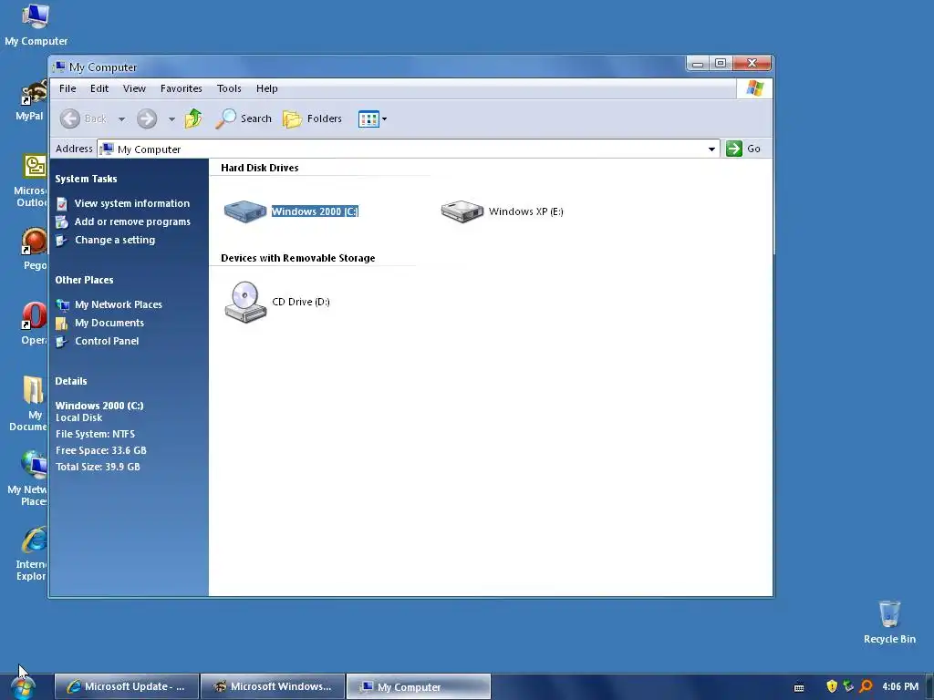The height and width of the screenshot is (700, 934).
Task: Click Free Space: 33.6 GB detail text
Action: pyautogui.click(x=101, y=450)
